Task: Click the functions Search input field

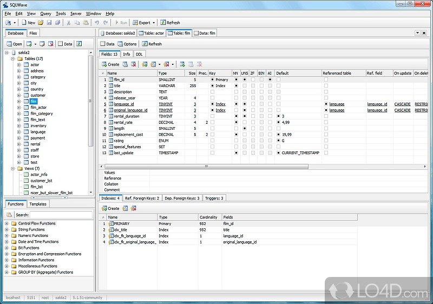Action: pos(61,215)
